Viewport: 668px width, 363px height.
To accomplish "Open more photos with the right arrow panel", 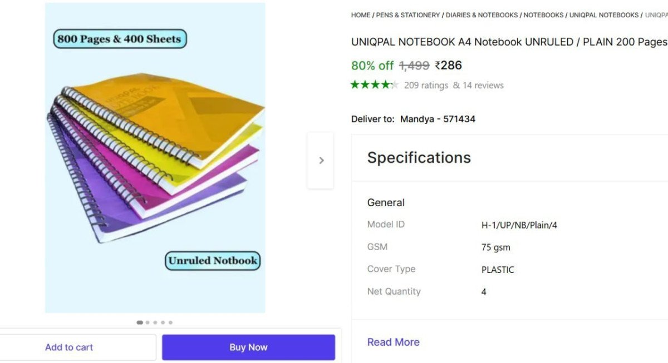I will [321, 160].
